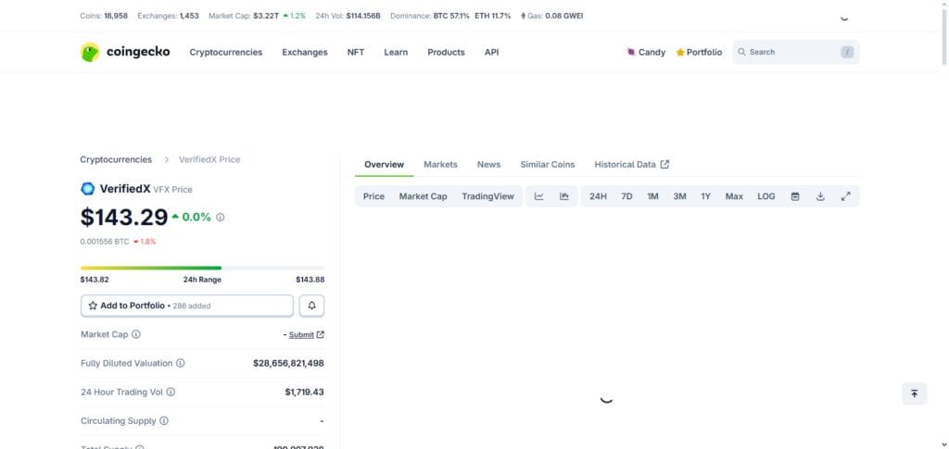Expand chart to fullscreen
This screenshot has height=449, width=949.
click(x=846, y=196)
